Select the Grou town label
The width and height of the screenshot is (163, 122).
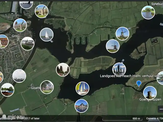point(16,36)
